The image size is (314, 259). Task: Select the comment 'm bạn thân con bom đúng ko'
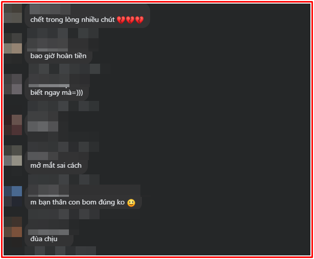(x=77, y=202)
